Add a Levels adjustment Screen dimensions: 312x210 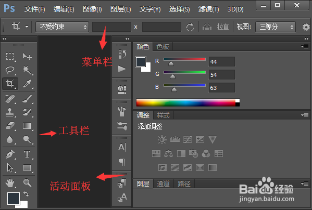[x=175, y=139]
